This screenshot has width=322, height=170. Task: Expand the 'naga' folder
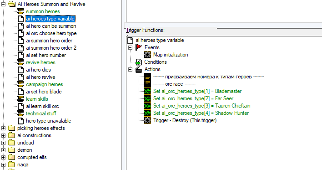click(3, 165)
